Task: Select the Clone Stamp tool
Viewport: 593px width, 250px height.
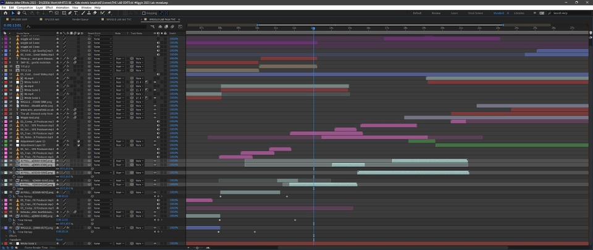Action: pyautogui.click(x=89, y=13)
